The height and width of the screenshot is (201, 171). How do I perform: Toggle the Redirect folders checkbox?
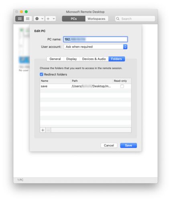pos(41,74)
